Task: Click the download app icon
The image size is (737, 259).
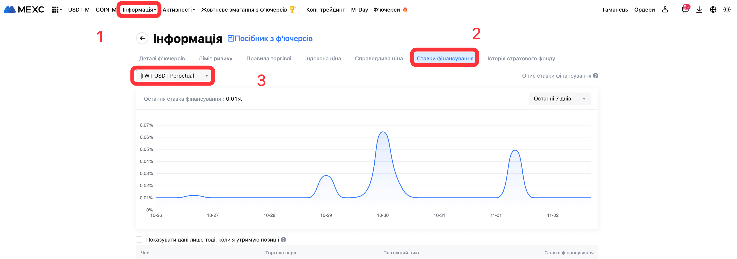Action: tap(699, 10)
